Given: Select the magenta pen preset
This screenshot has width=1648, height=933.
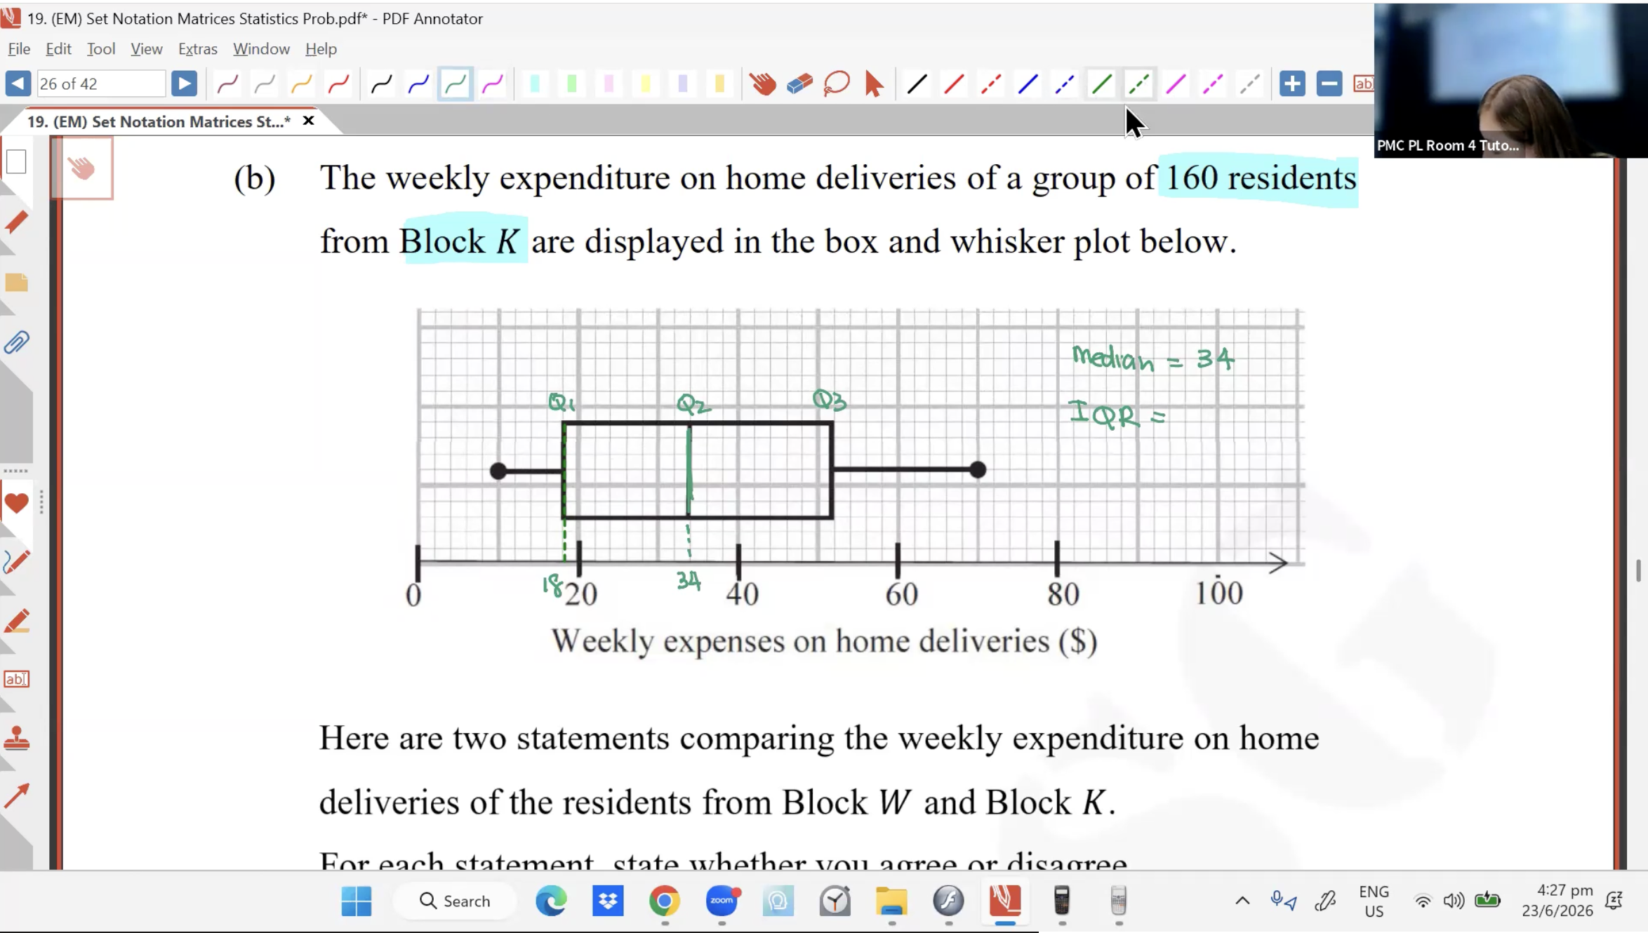Looking at the screenshot, I should tap(493, 84).
